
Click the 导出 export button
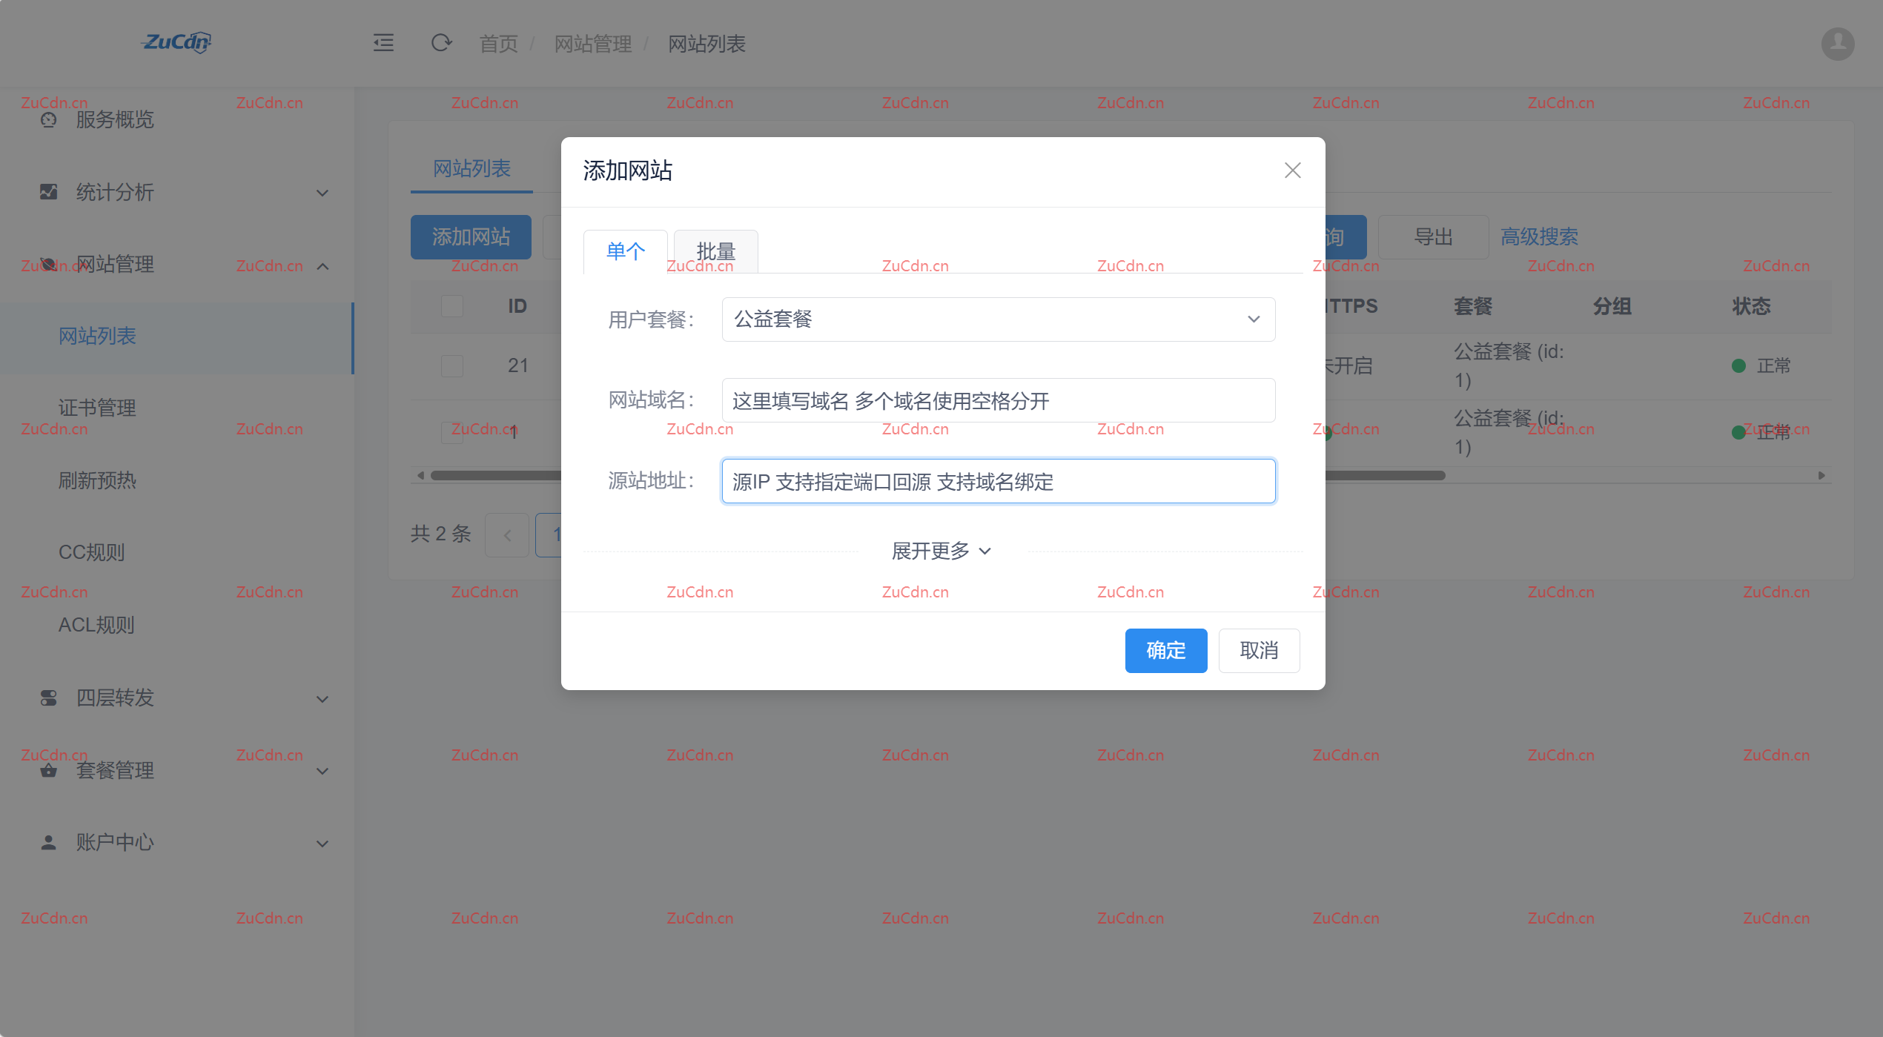click(1432, 236)
